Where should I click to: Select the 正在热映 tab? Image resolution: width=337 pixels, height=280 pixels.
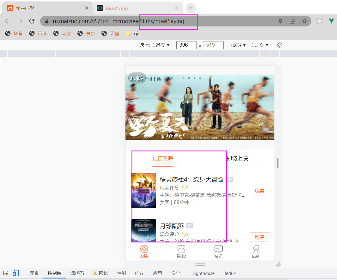click(x=163, y=158)
